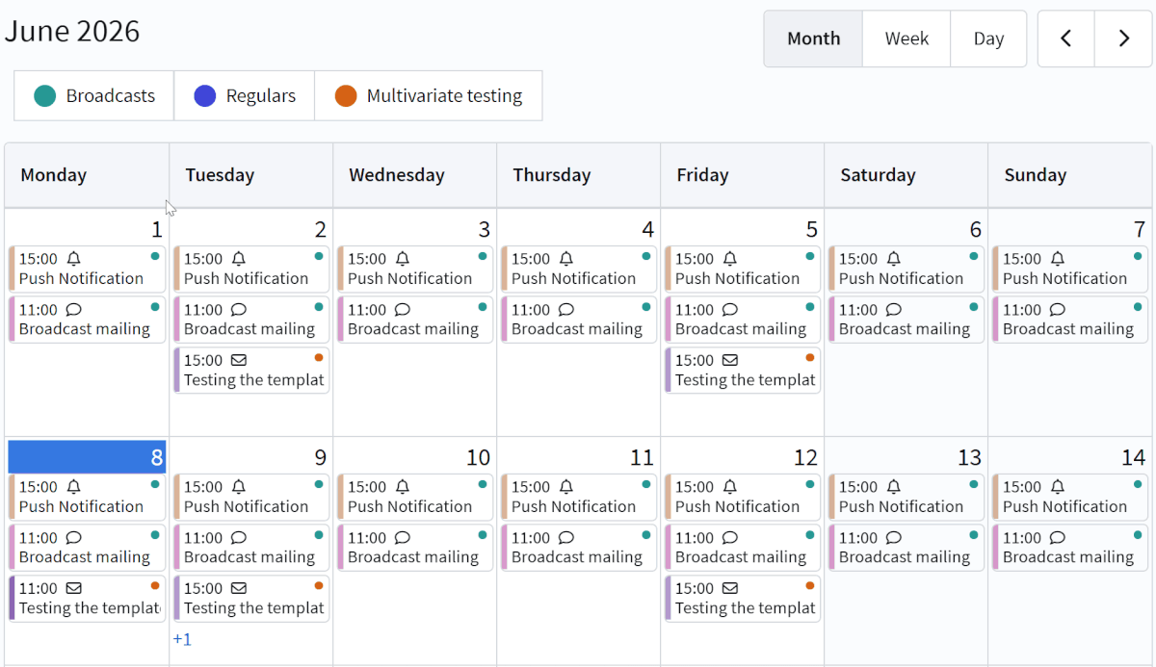Switch to Day view
Viewport: 1156px width, 667px height.
click(988, 38)
